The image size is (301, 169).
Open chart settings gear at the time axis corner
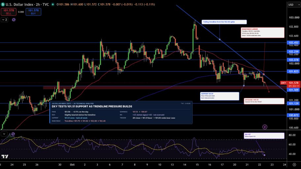coord(294,164)
